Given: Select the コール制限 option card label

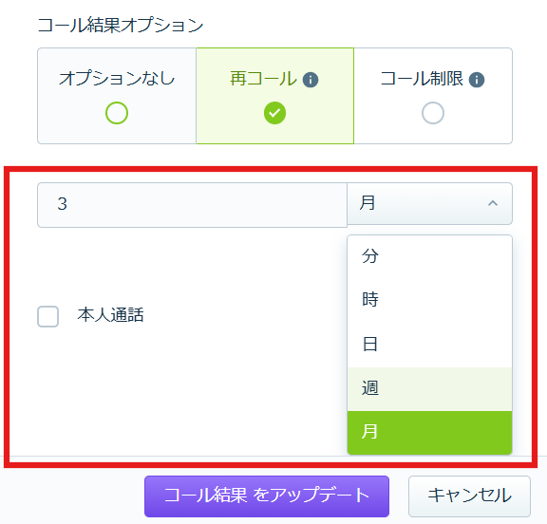Looking at the screenshot, I should 422,79.
